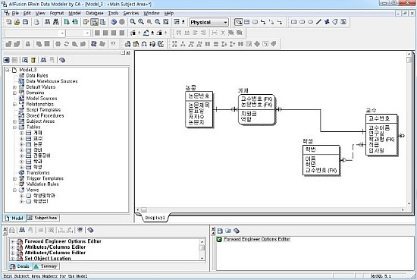Click the MySQL 5.x status bar entry
417x280 pixels.
click(381, 276)
